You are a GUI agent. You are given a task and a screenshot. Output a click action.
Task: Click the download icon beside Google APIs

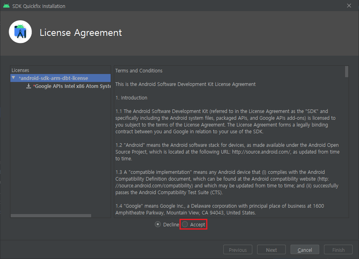click(x=29, y=86)
